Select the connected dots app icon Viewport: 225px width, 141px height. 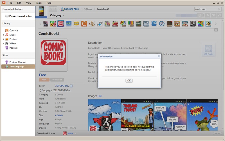(100, 24)
